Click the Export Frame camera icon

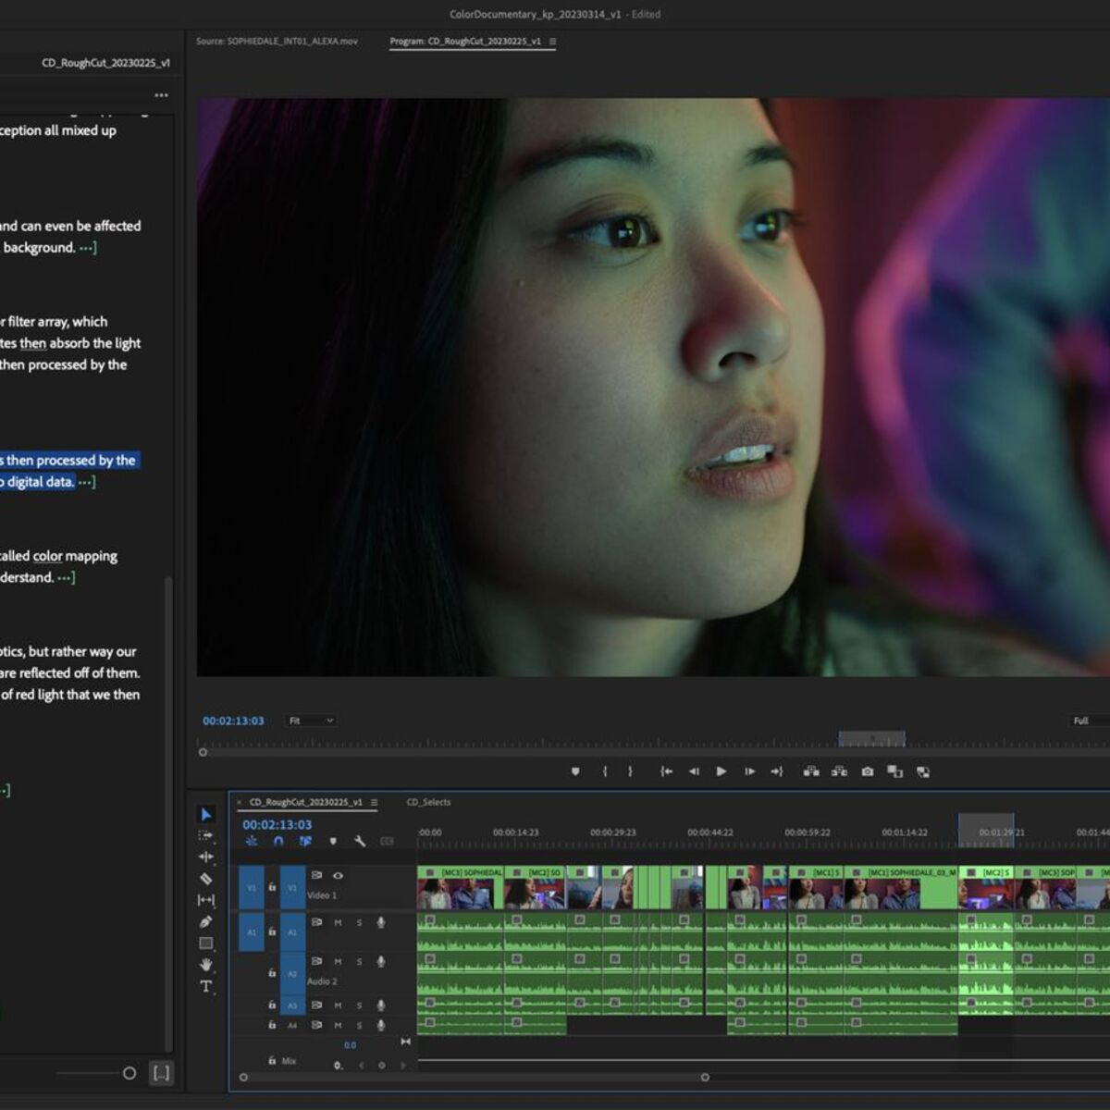867,770
